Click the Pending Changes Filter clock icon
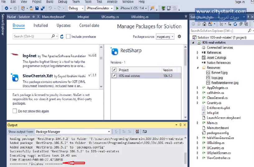The width and height of the screenshot is (254, 167). pos(221,24)
